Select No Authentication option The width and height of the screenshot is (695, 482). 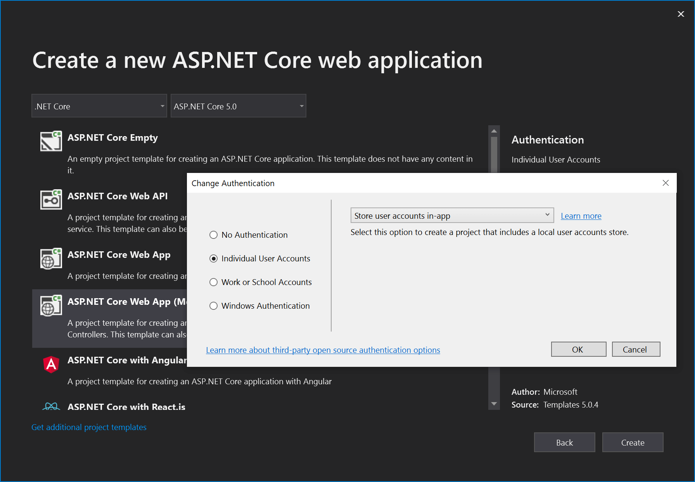pyautogui.click(x=213, y=235)
